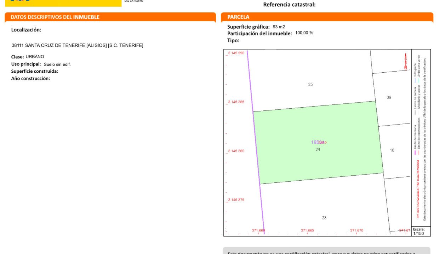Click the 'Límite zona verde' legend entry
Viewport: 439px width, 254px height.
(x=419, y=67)
